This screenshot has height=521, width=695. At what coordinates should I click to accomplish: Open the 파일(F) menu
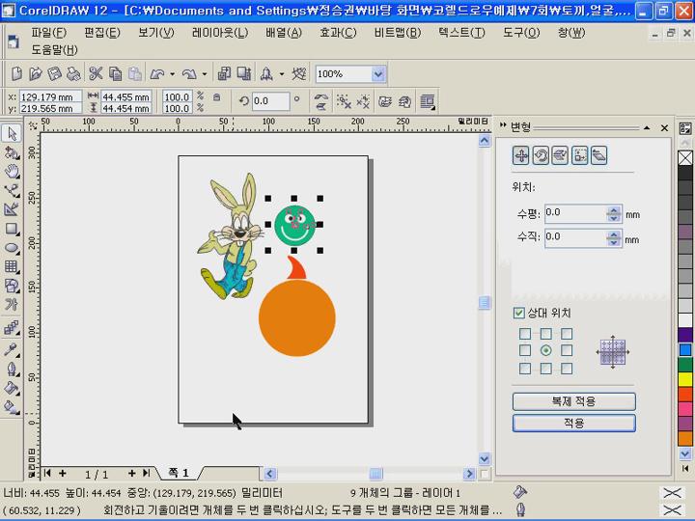click(x=49, y=33)
